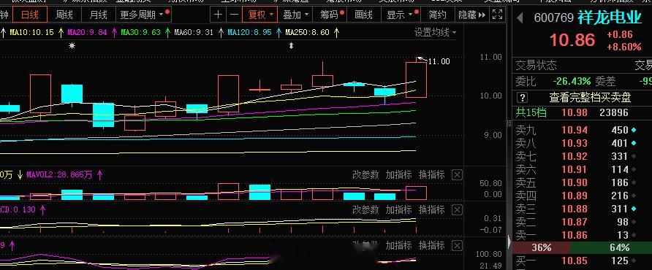Switch to 月线 monthly chart
Viewport: 652px width, 270px height.
tap(98, 15)
